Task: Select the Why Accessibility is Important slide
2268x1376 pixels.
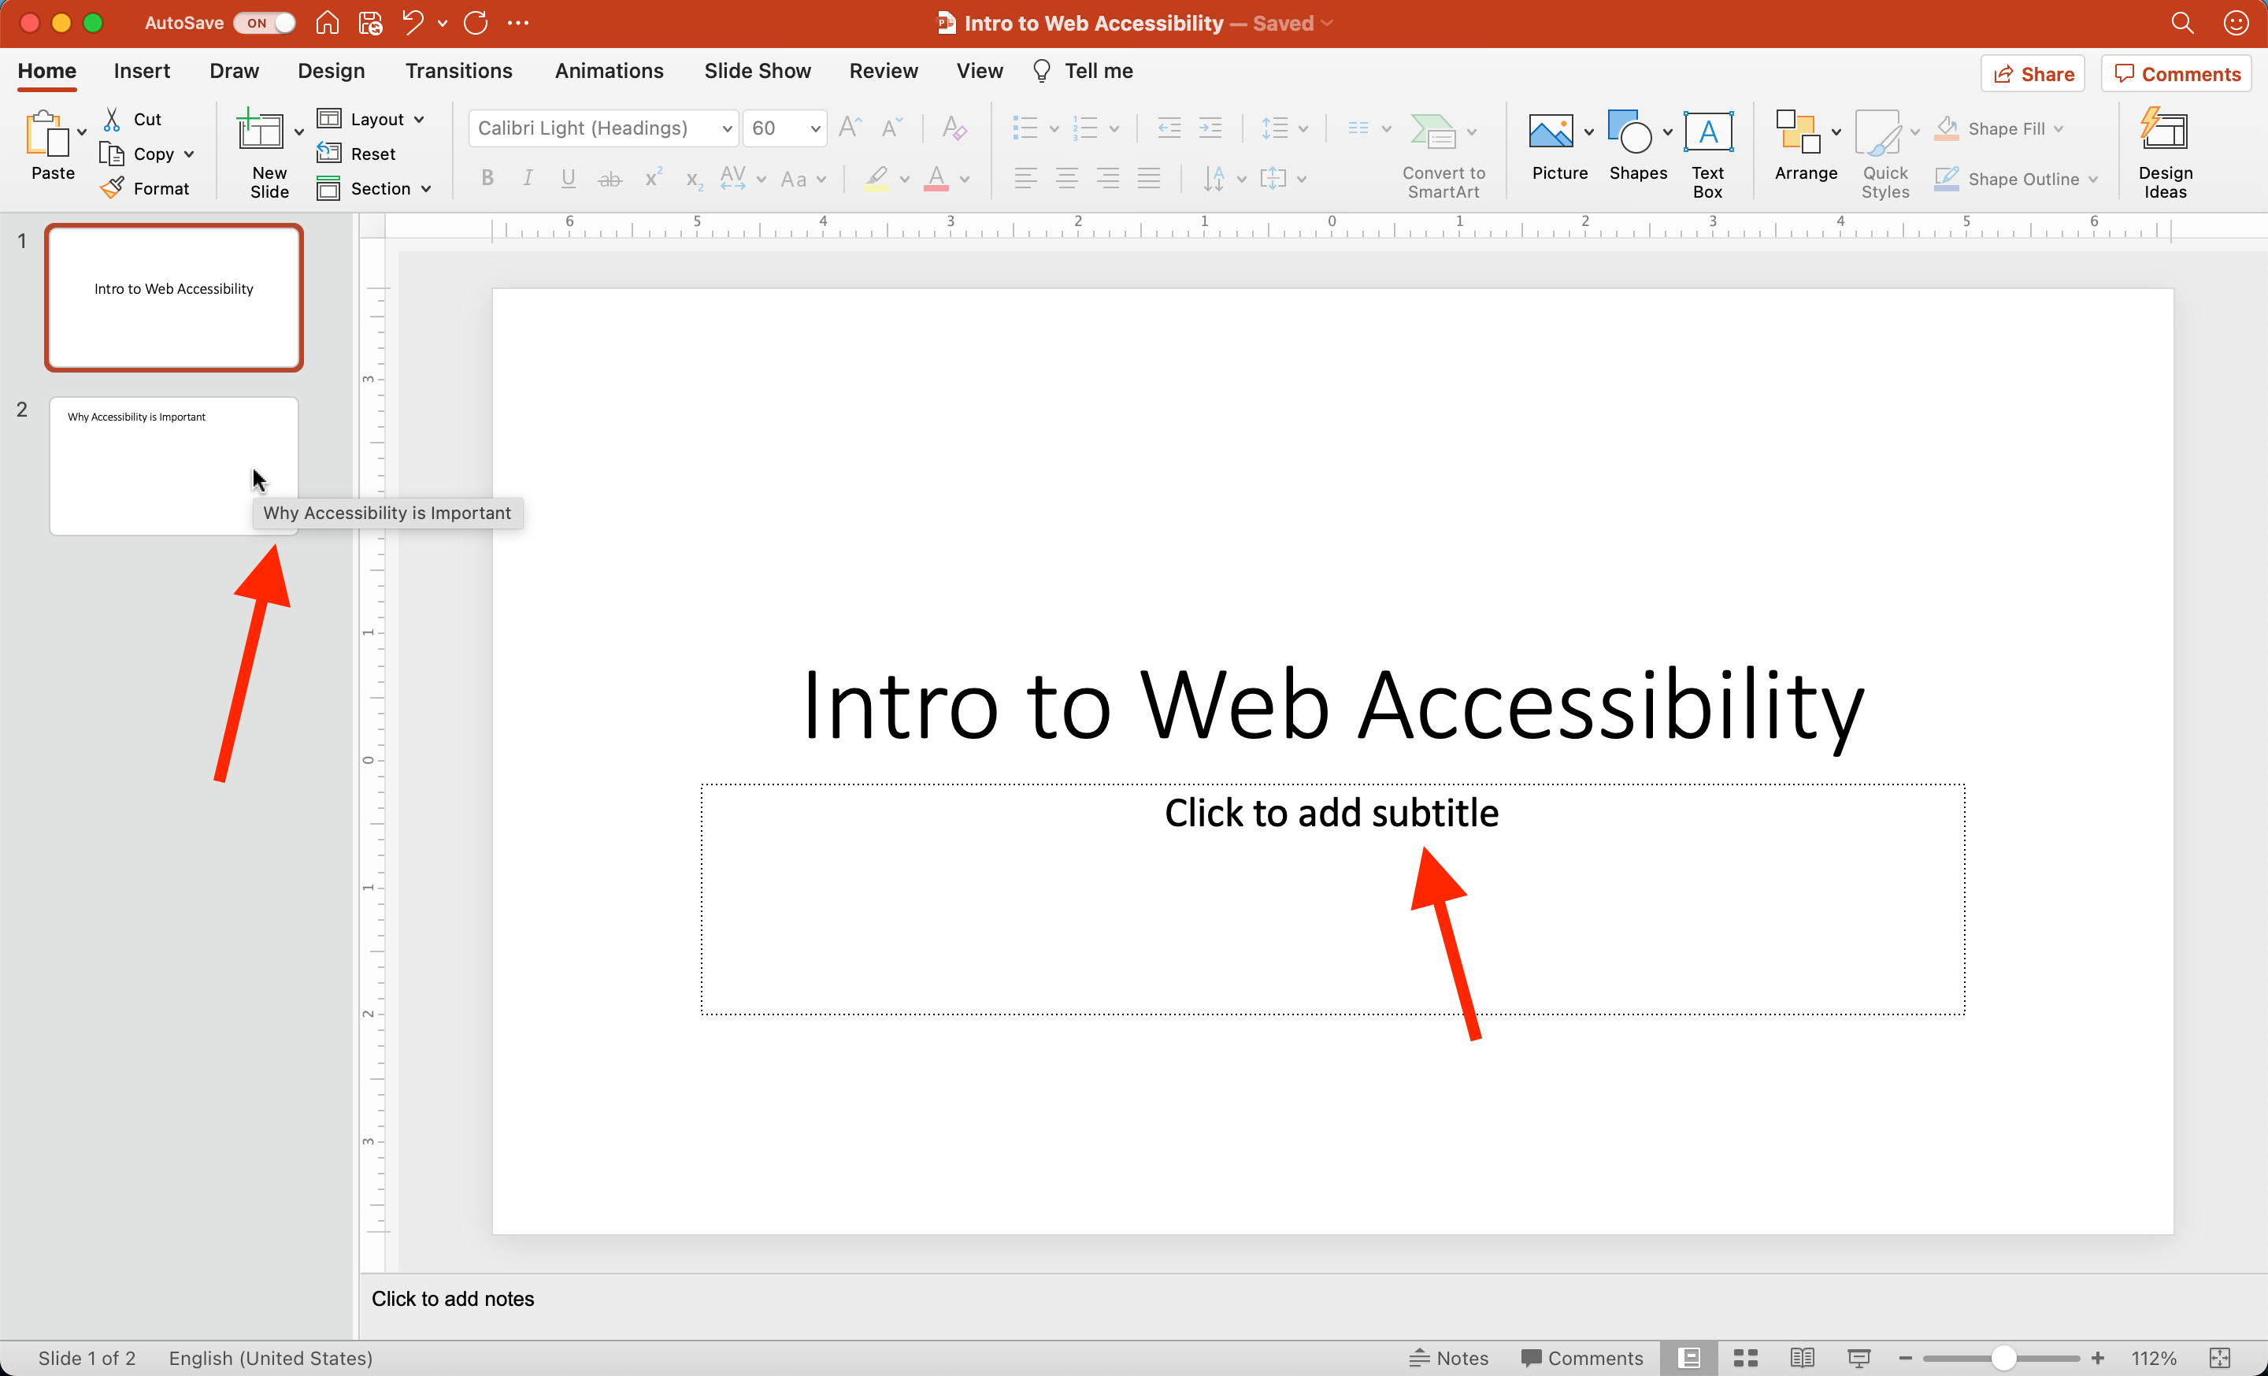Action: 173,465
